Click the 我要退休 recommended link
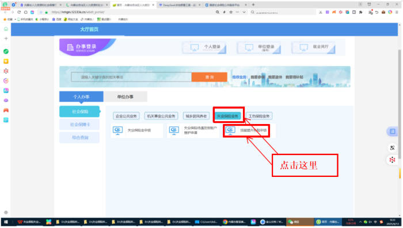This screenshot has height=228, width=403. tap(275, 77)
